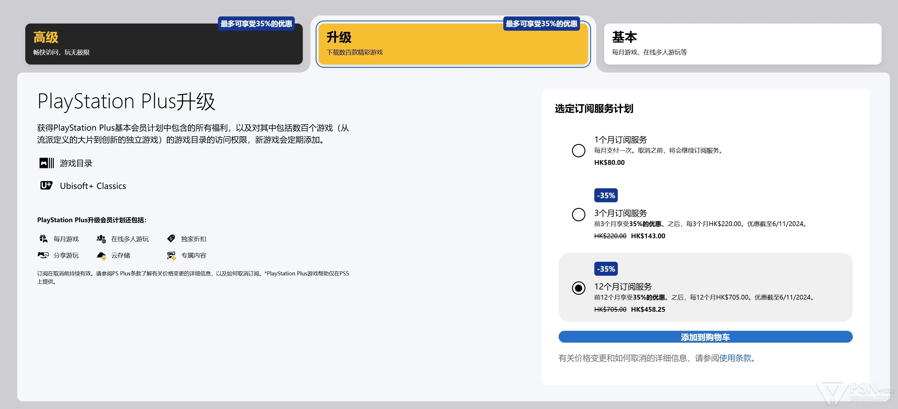Image resolution: width=898 pixels, height=409 pixels.
Task: Click the 12个月订阅服务 plan title
Action: [623, 287]
